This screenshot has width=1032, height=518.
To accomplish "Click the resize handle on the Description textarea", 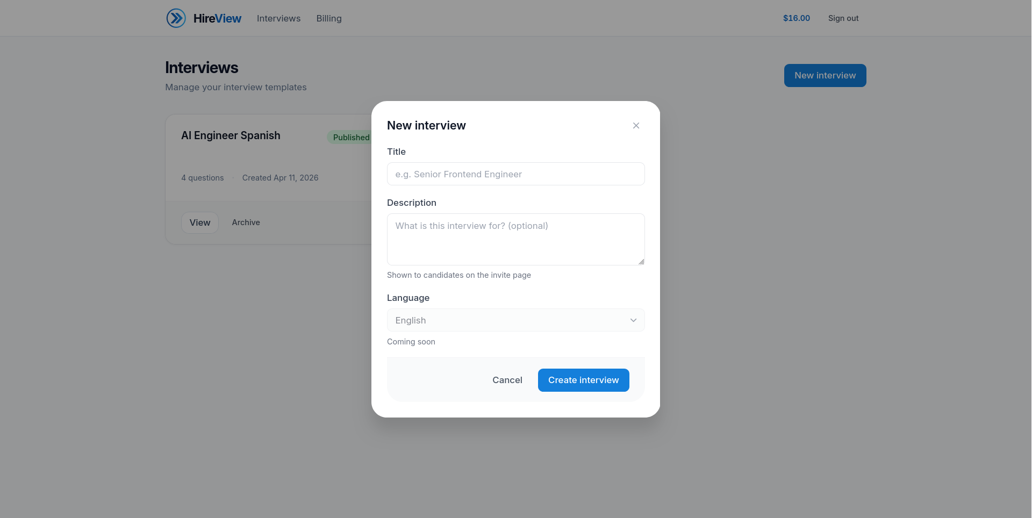I will 641,261.
